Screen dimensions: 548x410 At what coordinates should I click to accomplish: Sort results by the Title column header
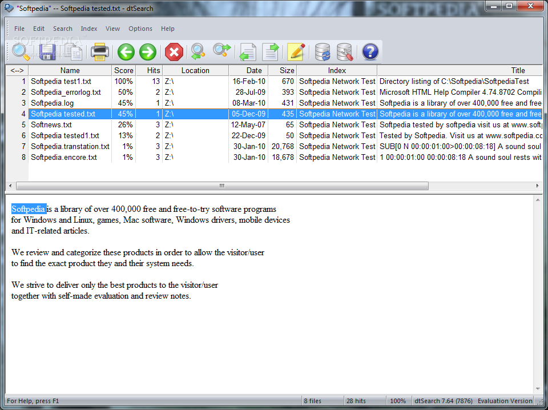[x=460, y=70]
